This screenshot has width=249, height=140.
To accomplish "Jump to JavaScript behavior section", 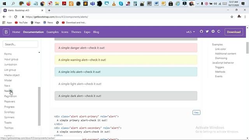I will 223,63.
